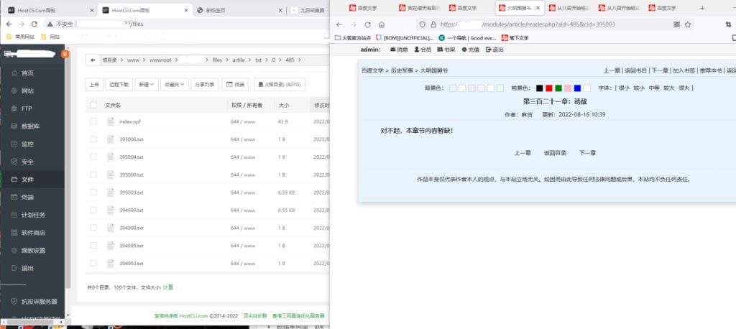Click 返回目录 link below chapter text

click(x=555, y=153)
